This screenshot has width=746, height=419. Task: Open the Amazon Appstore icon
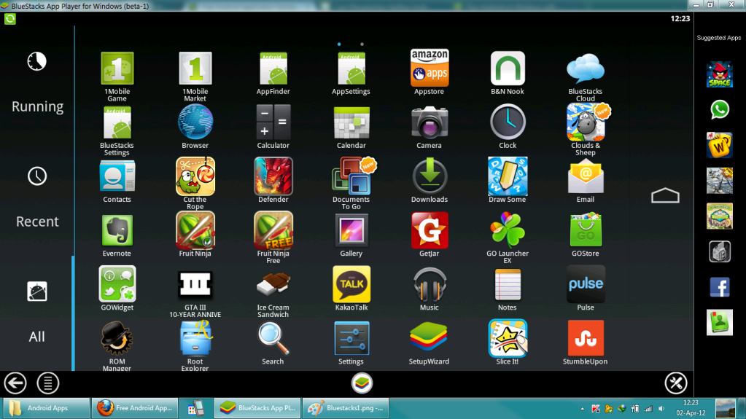tap(429, 68)
